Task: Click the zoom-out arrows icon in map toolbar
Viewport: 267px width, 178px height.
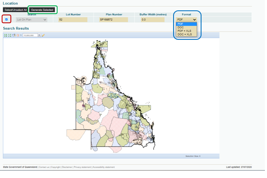Action: click(x=10, y=35)
